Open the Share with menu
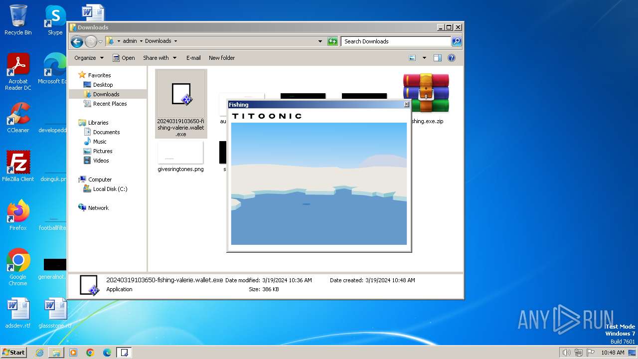The height and width of the screenshot is (359, 638). point(159,58)
